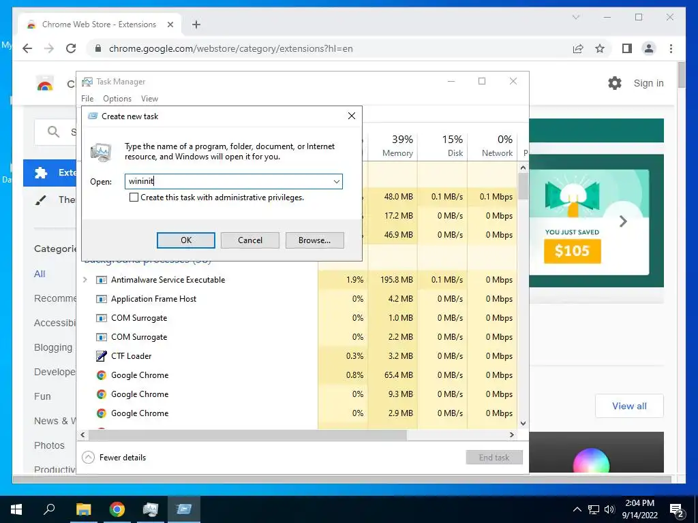This screenshot has width=698, height=523.
Task: Click the End task button
Action: [494, 457]
